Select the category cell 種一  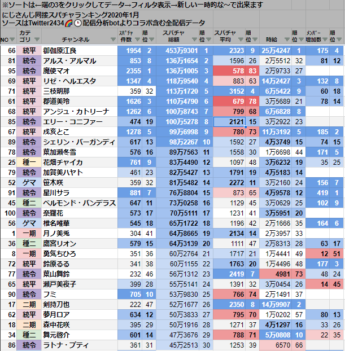29,163
